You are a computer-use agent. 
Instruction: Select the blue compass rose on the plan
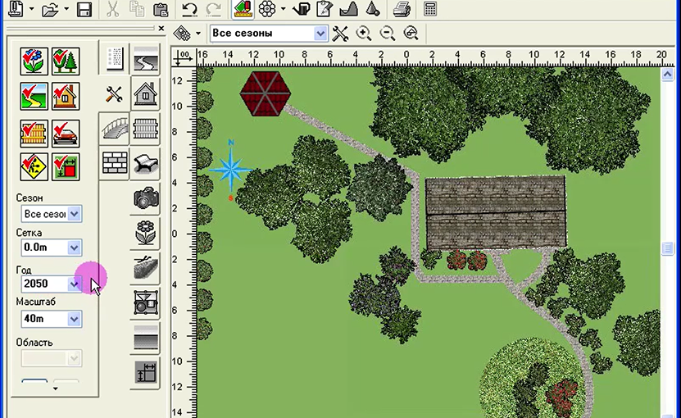(x=230, y=170)
